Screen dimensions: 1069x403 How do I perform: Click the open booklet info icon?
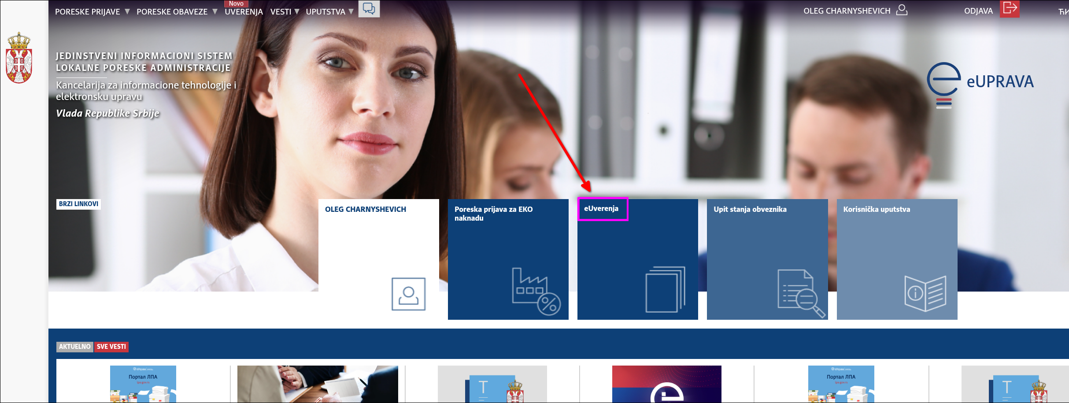point(925,293)
